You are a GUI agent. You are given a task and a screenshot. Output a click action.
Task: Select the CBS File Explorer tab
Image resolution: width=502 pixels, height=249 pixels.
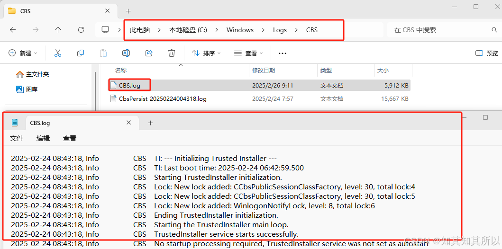point(60,11)
